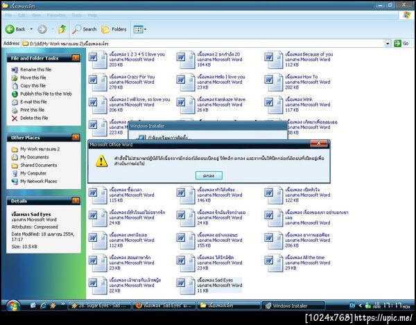The width and height of the screenshot is (416, 325).
Task: Click Publish this file to the Web
Action: pyautogui.click(x=42, y=94)
